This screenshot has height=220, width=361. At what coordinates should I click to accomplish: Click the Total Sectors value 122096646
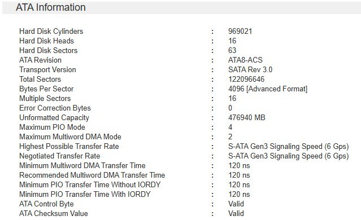[x=246, y=80]
